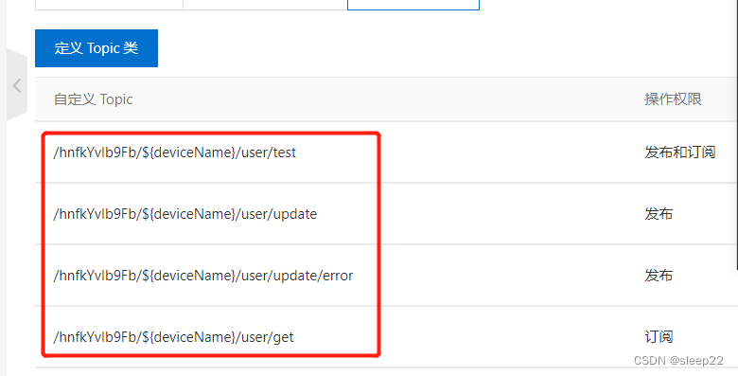Screen dimensions: 738x376
Task: Click 订阅 permission for the get topic
Action: pyautogui.click(x=659, y=337)
